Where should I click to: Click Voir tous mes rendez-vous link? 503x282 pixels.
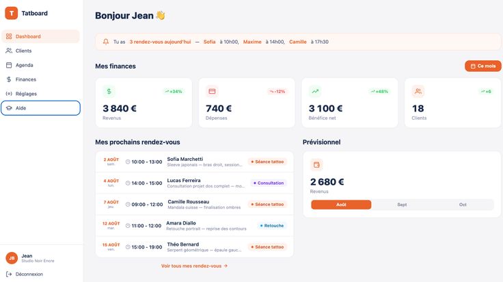(x=194, y=266)
